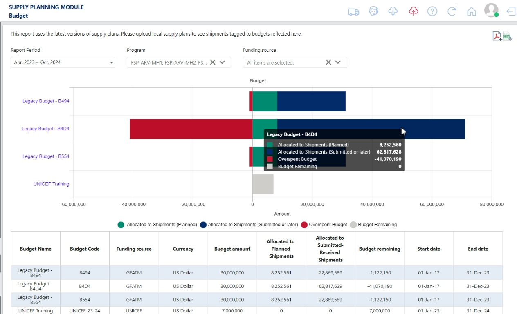Toggle Budget Remaining legend item

pyautogui.click(x=373, y=225)
